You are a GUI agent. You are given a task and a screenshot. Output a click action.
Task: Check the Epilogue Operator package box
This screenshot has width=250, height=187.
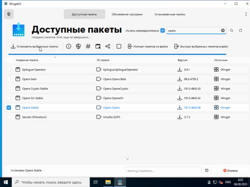pyautogui.click(x=9, y=69)
